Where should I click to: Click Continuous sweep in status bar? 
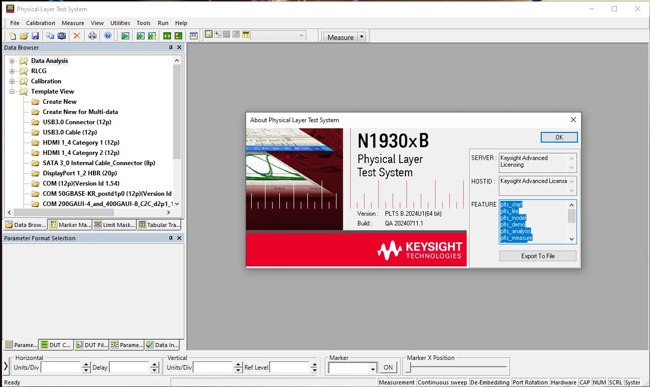(442, 382)
